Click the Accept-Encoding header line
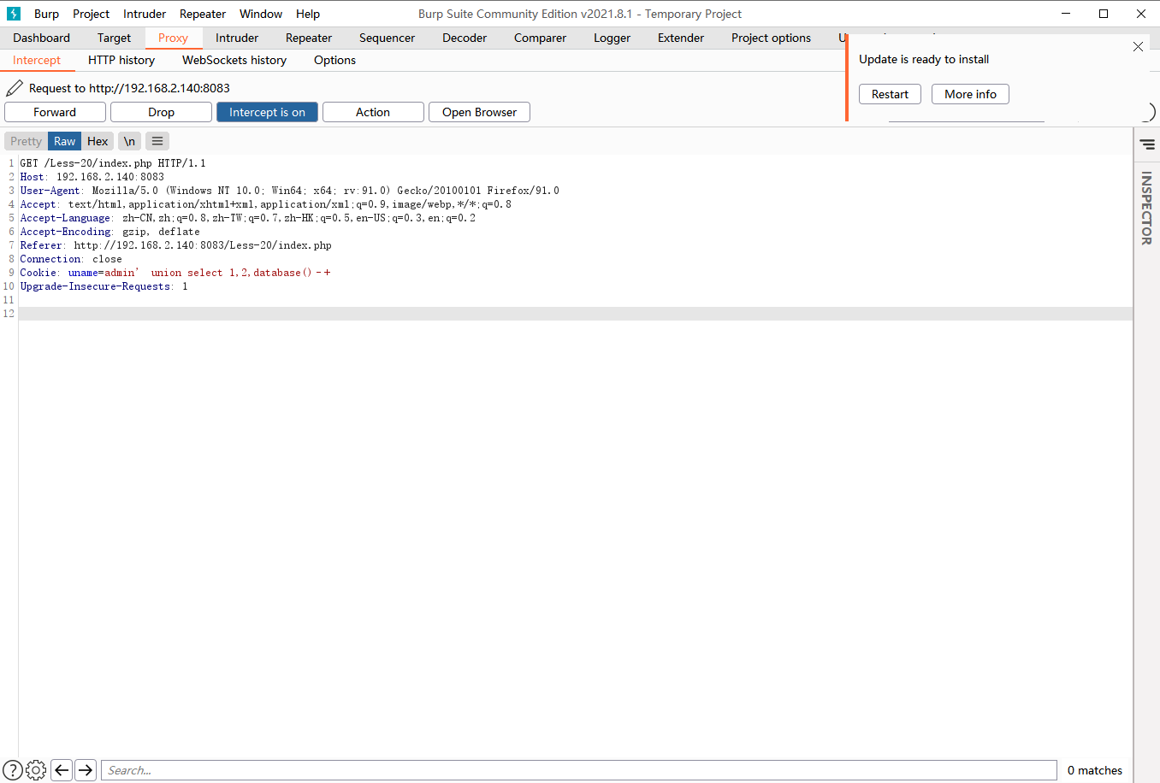The image size is (1160, 783). 110,232
